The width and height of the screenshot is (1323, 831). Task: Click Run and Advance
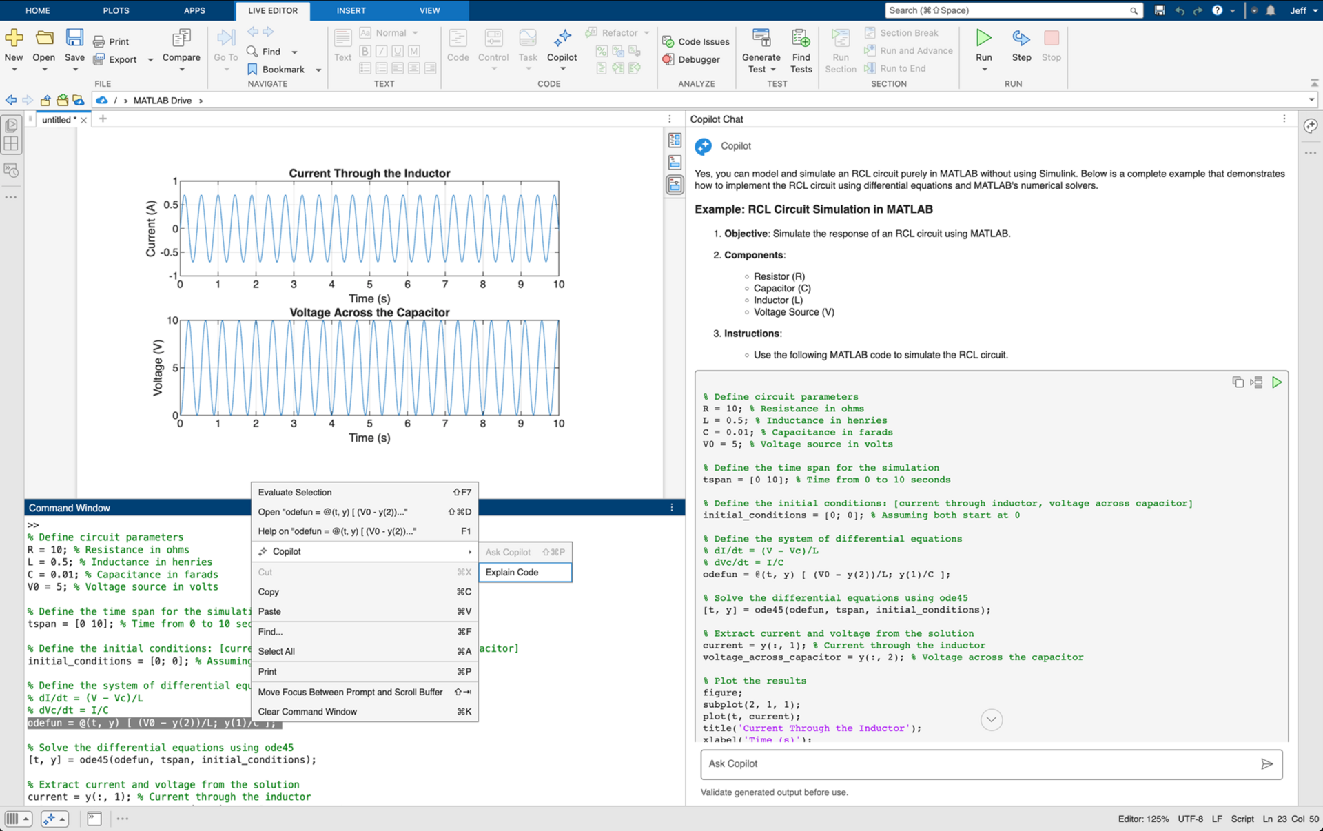tap(909, 50)
